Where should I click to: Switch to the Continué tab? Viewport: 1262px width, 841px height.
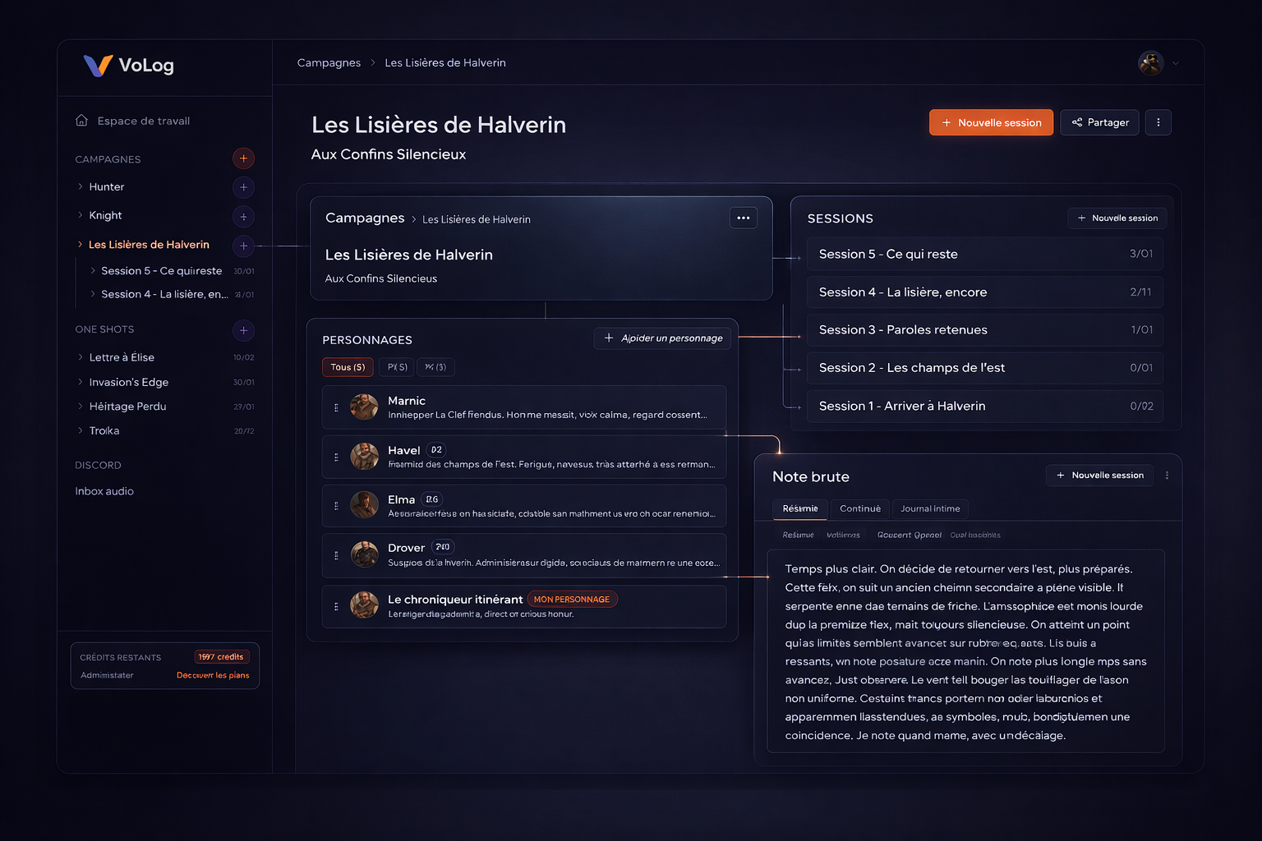click(x=859, y=509)
